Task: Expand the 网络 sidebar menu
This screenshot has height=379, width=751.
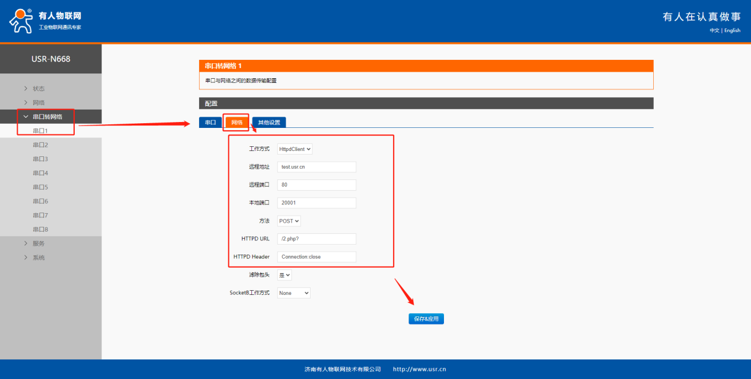Action: click(39, 102)
